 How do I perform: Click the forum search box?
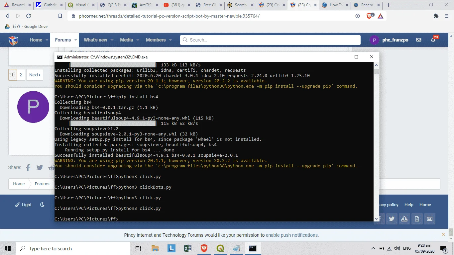270,40
